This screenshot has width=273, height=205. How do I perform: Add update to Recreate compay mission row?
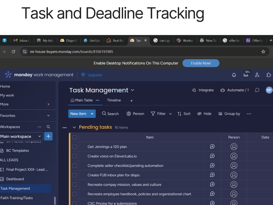click(212, 184)
